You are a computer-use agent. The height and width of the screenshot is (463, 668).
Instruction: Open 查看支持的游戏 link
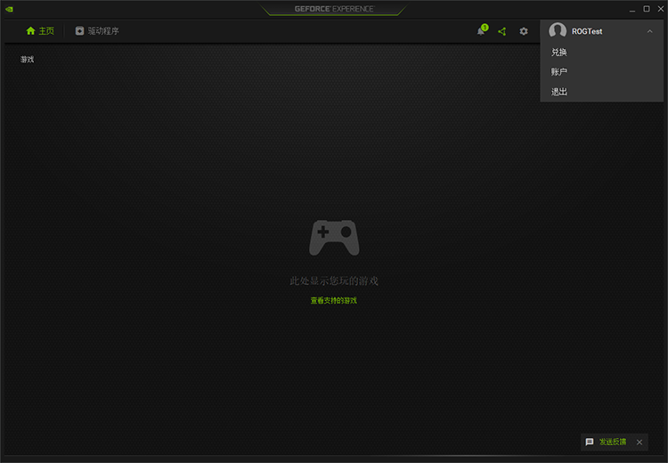pyautogui.click(x=334, y=300)
